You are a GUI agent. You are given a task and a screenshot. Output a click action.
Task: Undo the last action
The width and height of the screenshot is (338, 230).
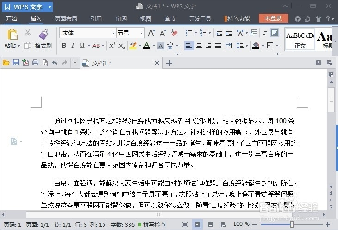pos(55,63)
